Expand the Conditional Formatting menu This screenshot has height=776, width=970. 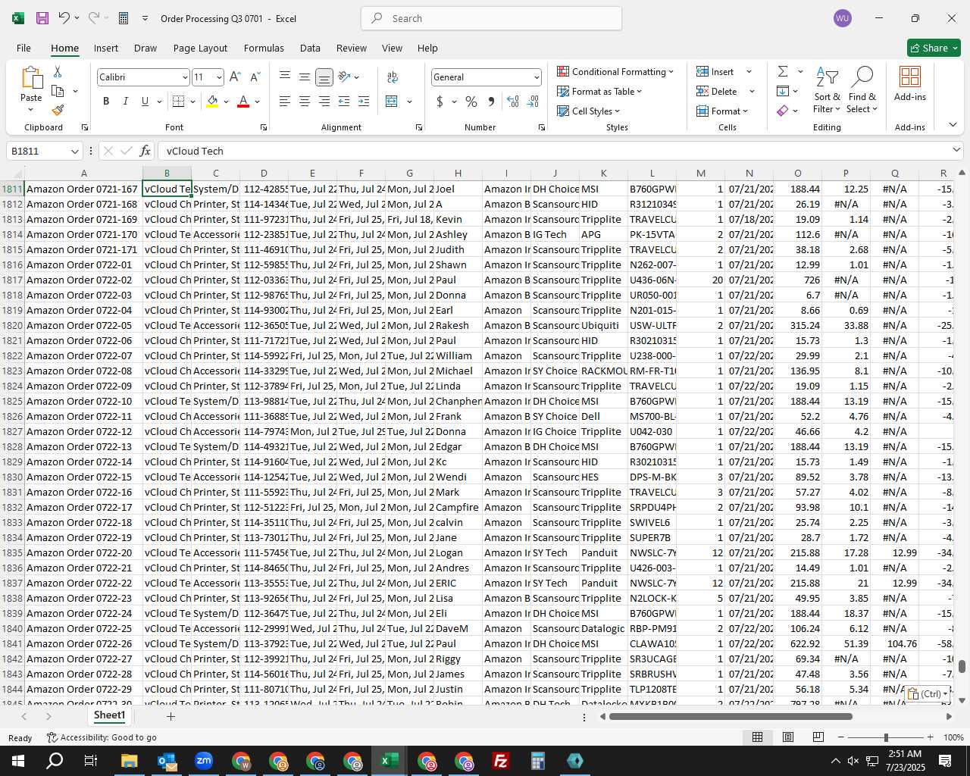click(615, 71)
